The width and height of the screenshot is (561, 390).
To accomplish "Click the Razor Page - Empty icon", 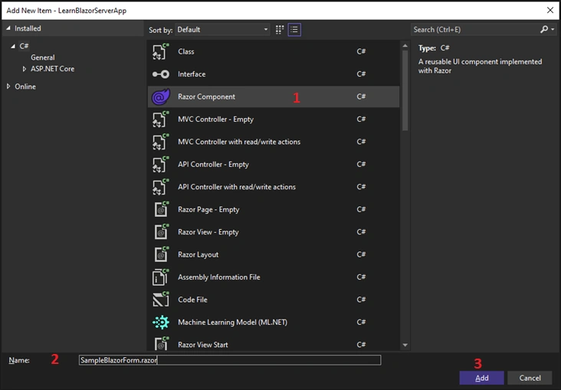I will 162,209.
